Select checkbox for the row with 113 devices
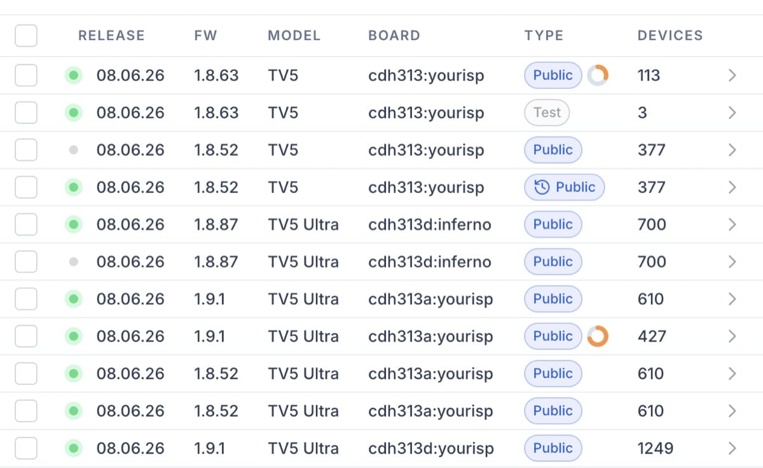 [x=26, y=76]
